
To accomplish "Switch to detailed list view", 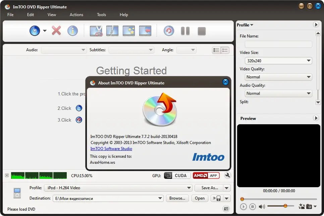I will coord(225,50).
